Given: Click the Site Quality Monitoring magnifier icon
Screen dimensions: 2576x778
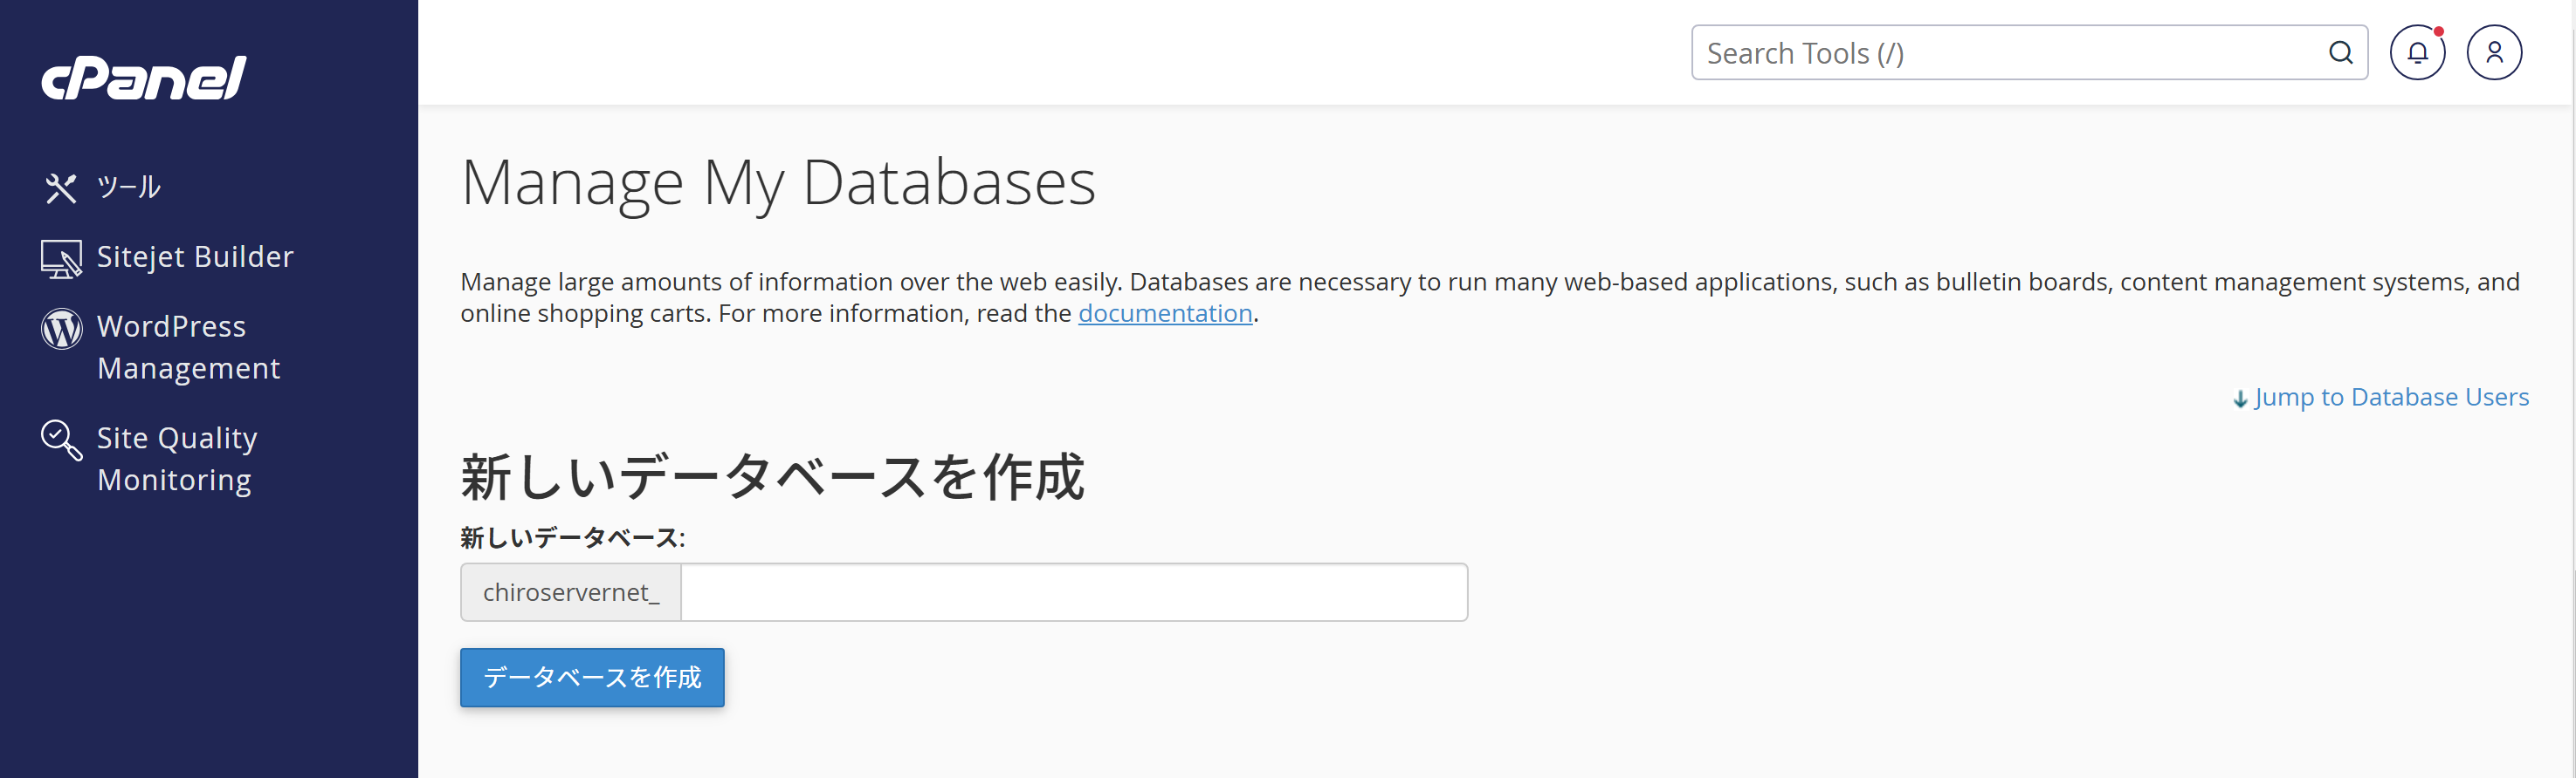Looking at the screenshot, I should pyautogui.click(x=61, y=440).
